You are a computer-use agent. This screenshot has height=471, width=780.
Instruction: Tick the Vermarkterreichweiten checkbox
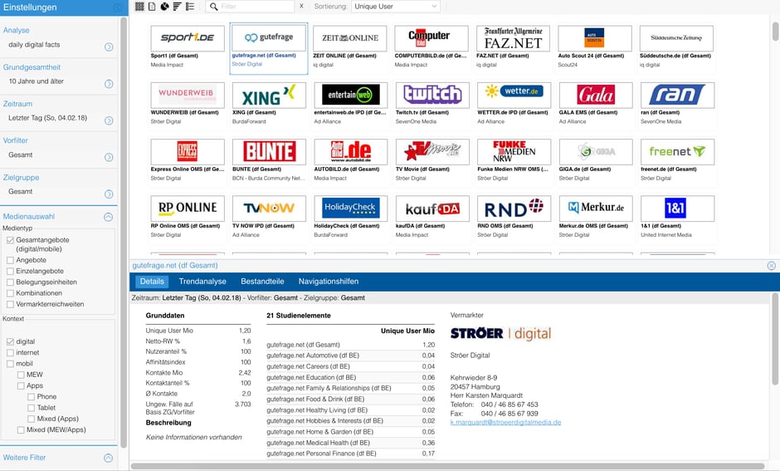click(10, 304)
